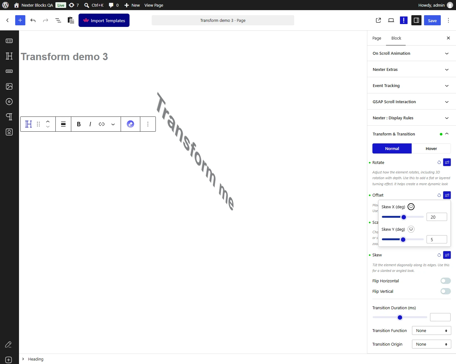Enable Flip Vertical switch
This screenshot has height=364, width=456.
[446, 291]
